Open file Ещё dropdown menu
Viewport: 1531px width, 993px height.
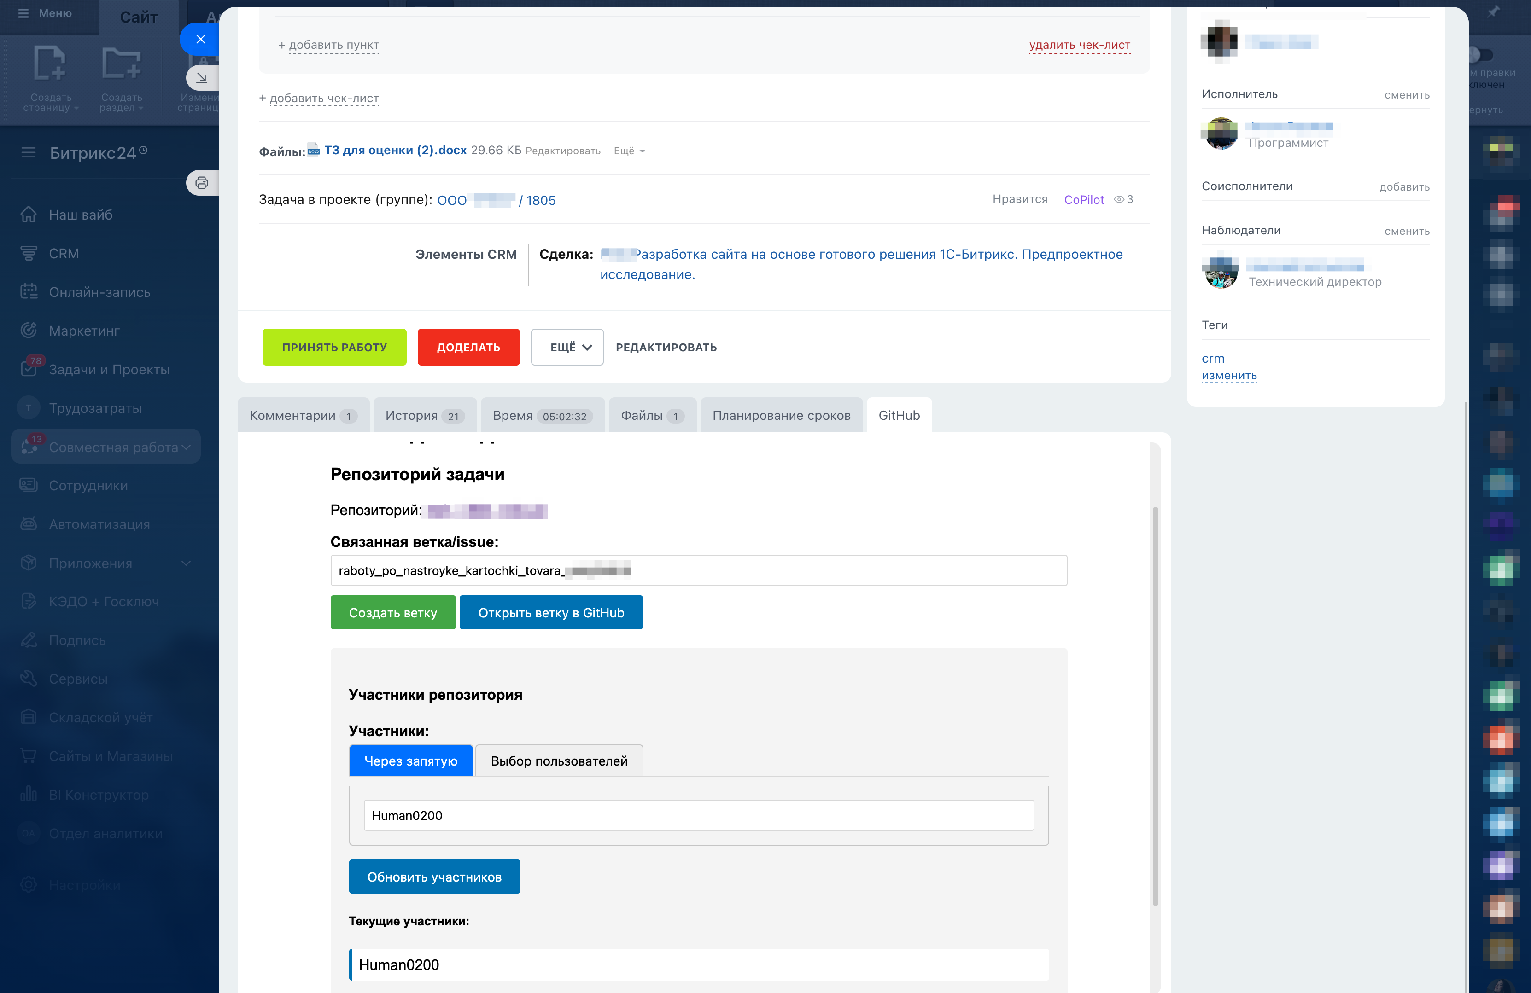[629, 151]
